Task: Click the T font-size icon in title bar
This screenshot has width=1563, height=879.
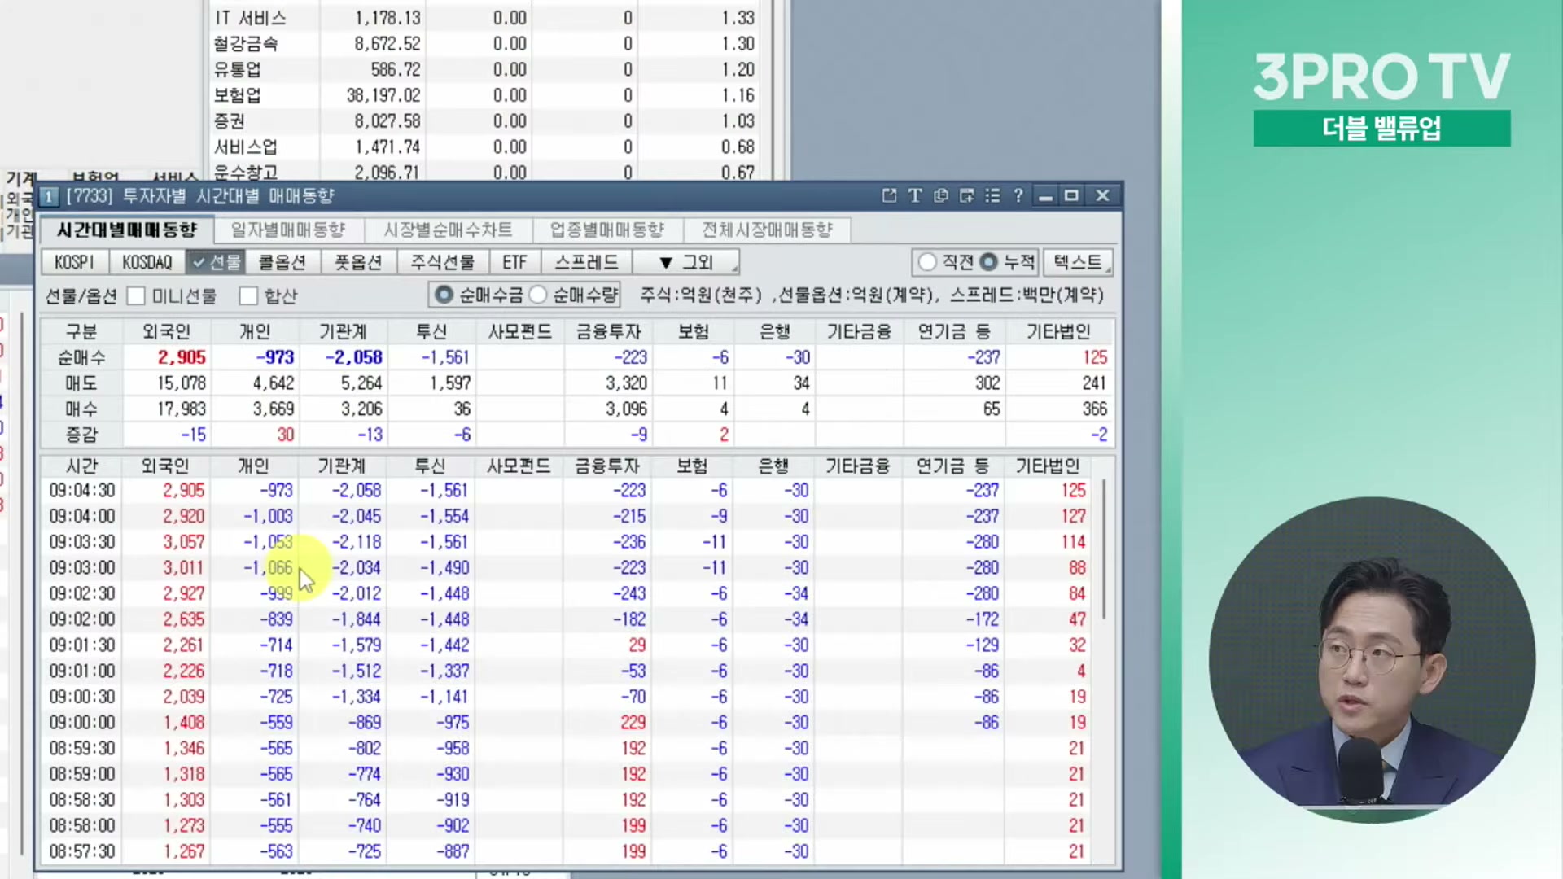Action: [915, 196]
